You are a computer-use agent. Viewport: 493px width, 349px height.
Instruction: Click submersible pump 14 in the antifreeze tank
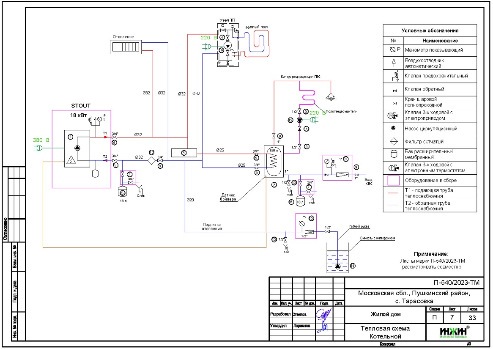pyautogui.click(x=338, y=267)
